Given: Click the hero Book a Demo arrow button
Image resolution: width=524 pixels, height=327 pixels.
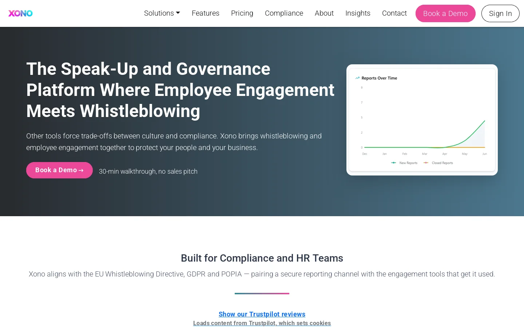Looking at the screenshot, I should click(59, 170).
